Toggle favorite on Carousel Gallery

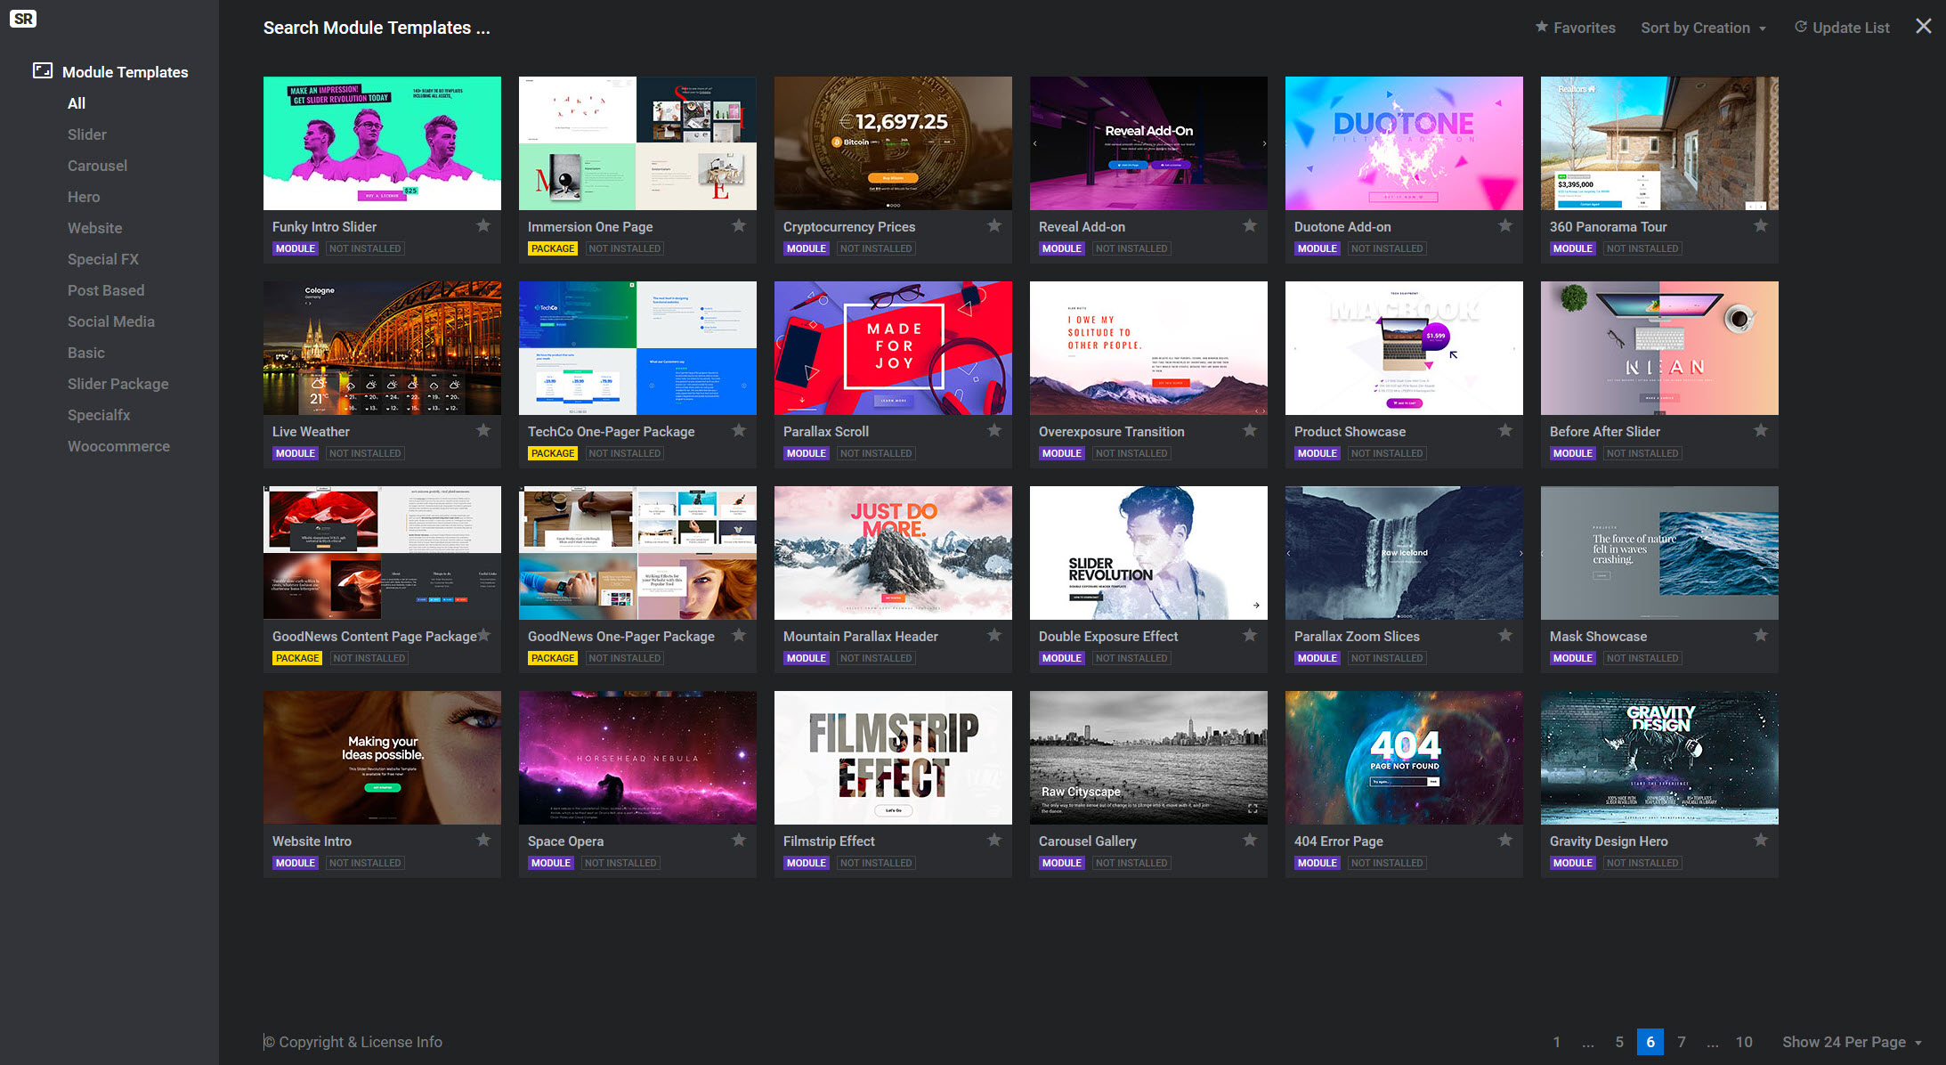(1250, 841)
